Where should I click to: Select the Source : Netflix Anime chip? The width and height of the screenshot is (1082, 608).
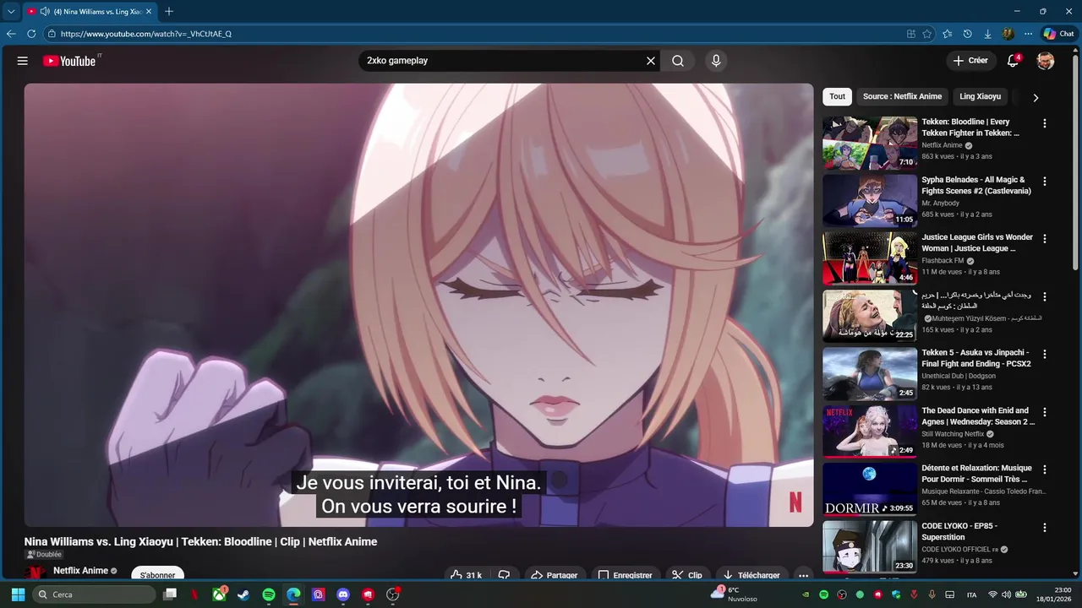[x=902, y=96]
